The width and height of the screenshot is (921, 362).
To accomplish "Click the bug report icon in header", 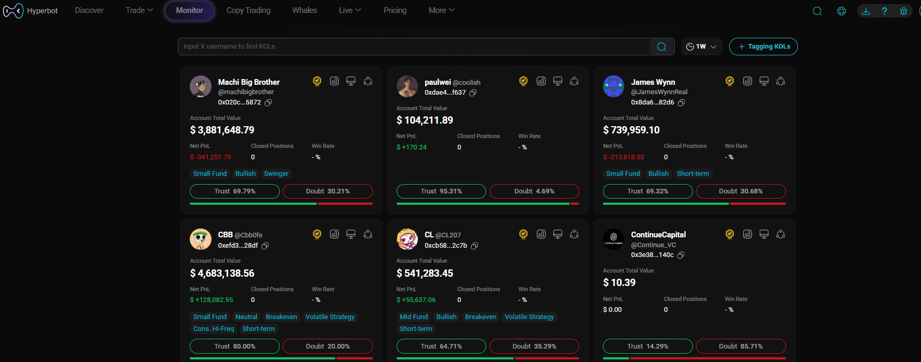I will pyautogui.click(x=903, y=11).
